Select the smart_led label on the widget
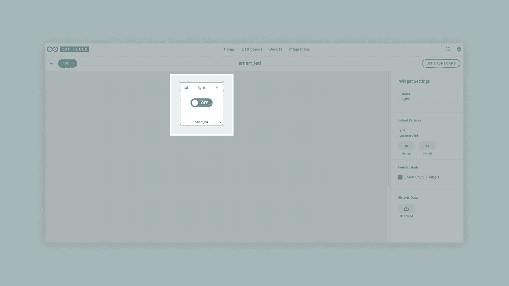509x286 pixels. pyautogui.click(x=201, y=122)
